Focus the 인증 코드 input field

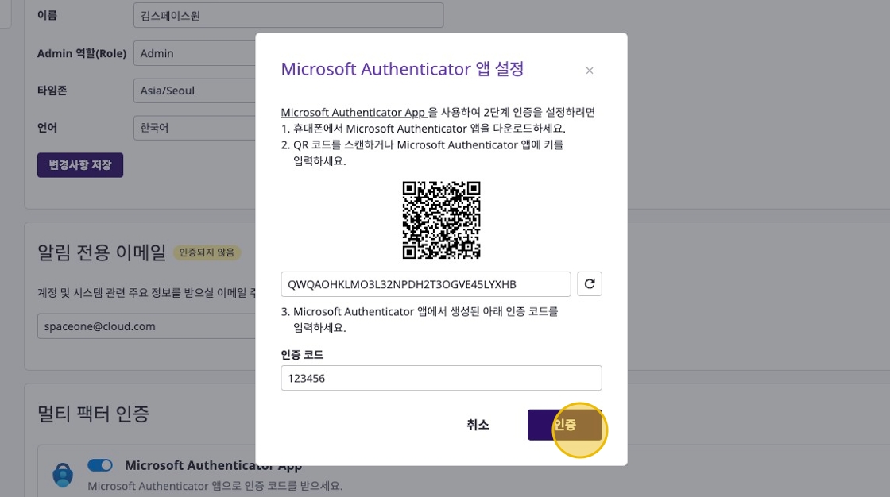tap(441, 378)
